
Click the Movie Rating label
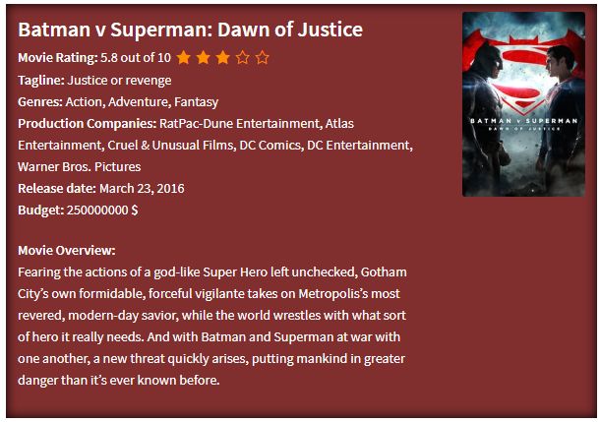click(x=58, y=58)
